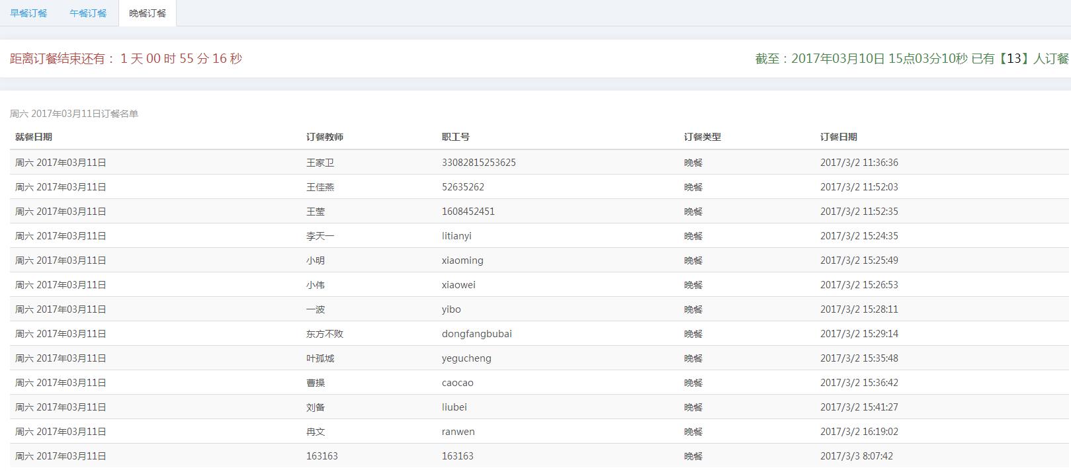Click dining date in 一波 row
Viewport: 1071px width, 476px height.
(x=61, y=309)
